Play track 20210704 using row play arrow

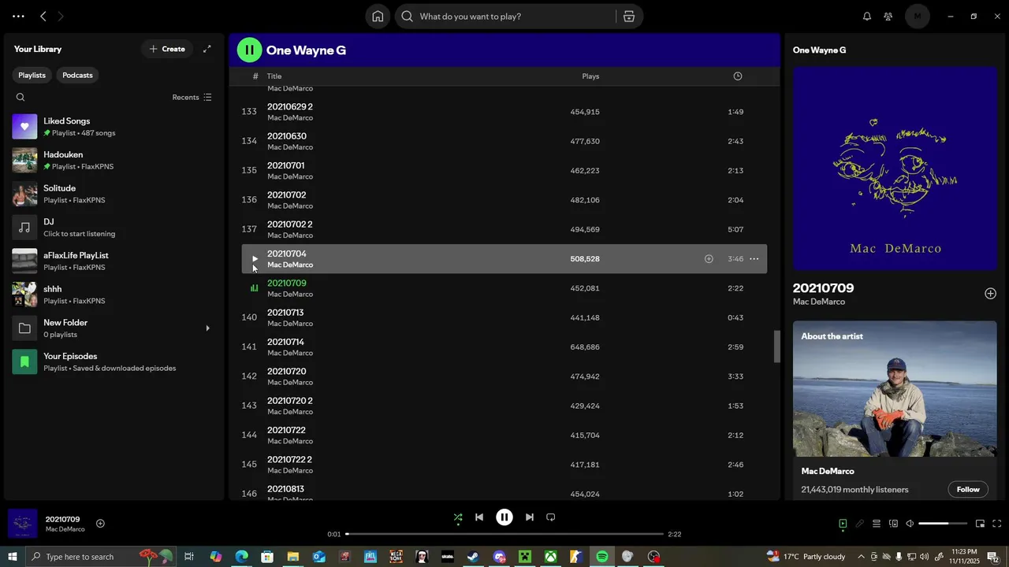(x=254, y=259)
